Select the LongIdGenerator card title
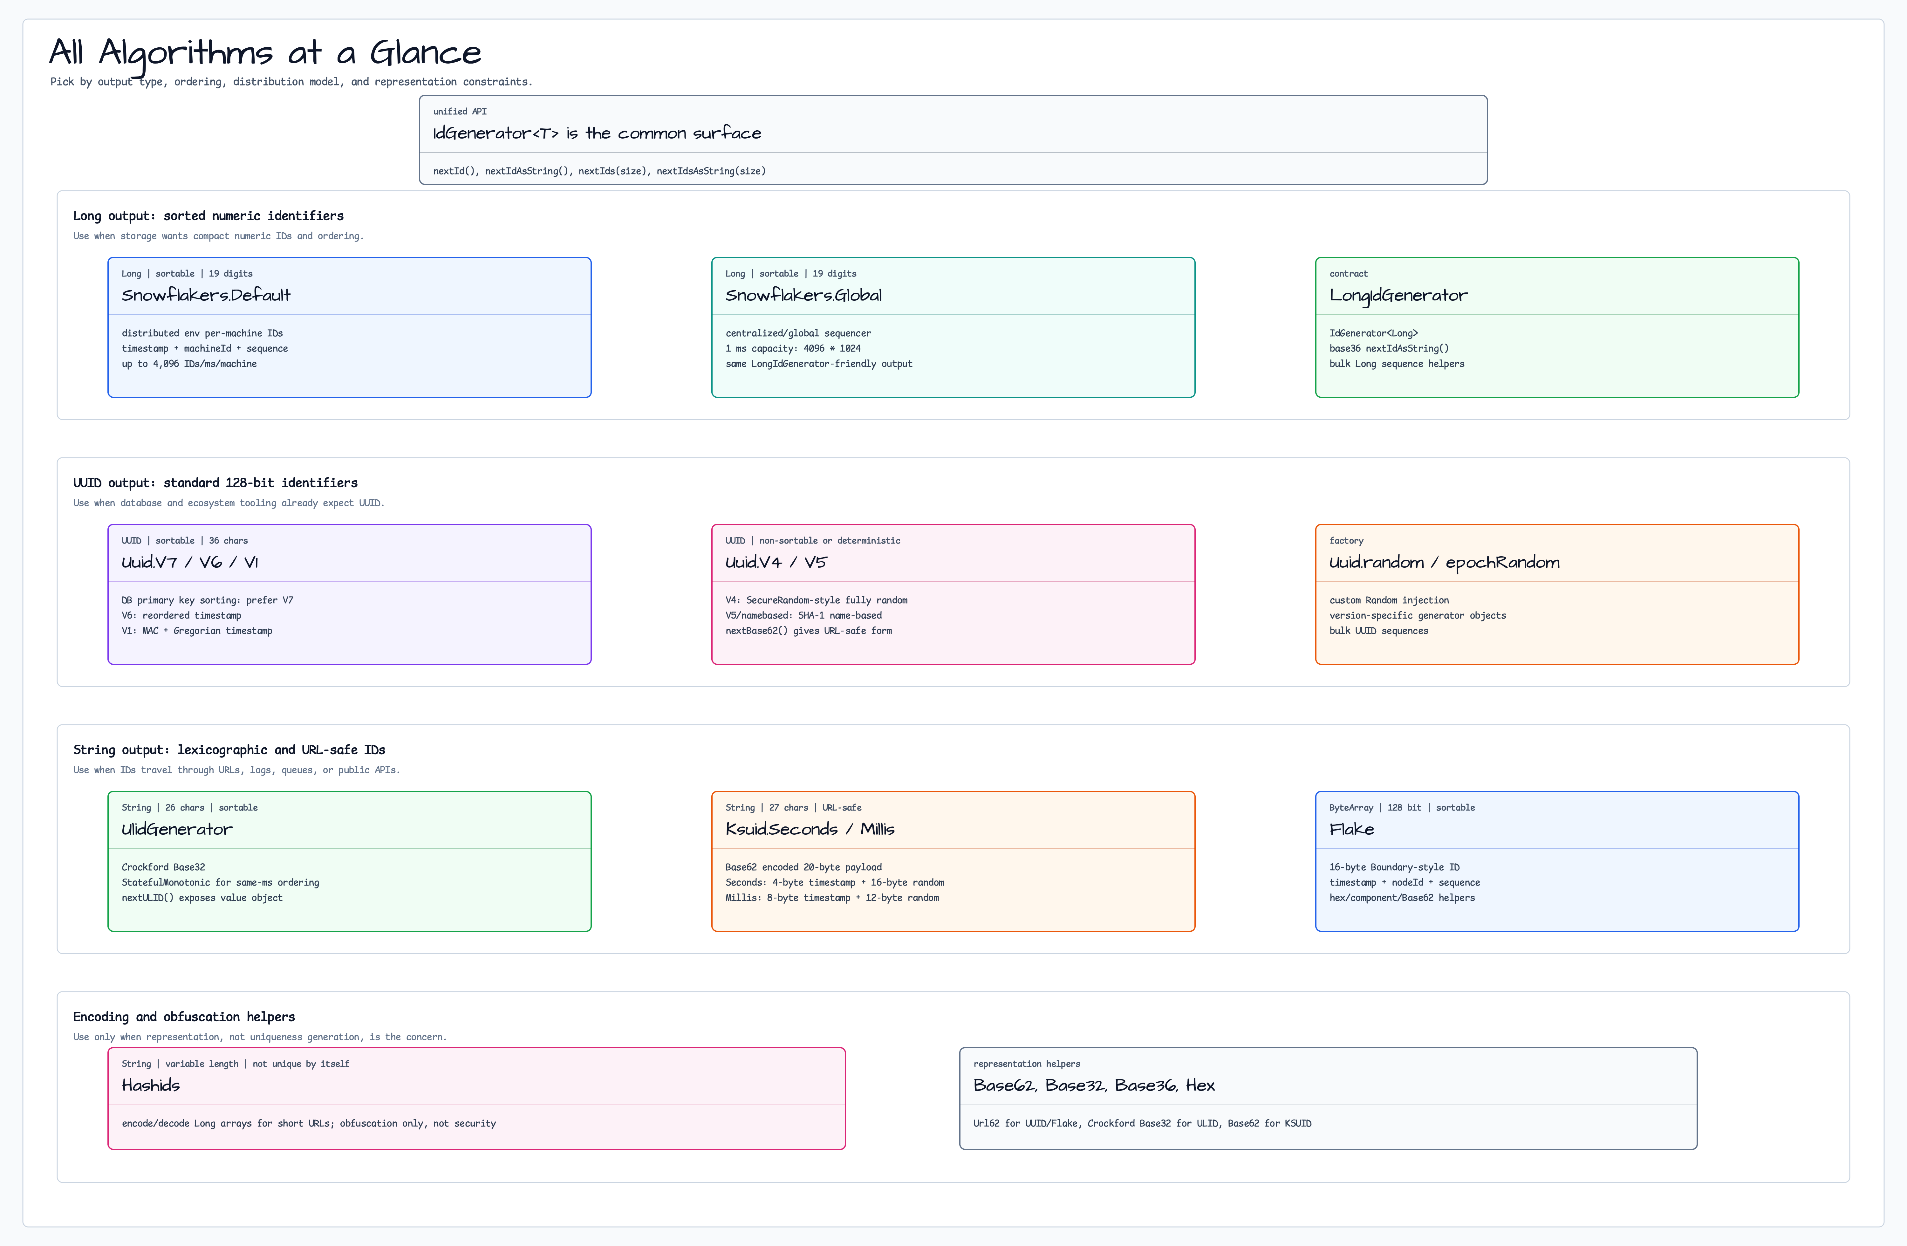Viewport: 1907px width, 1246px height. [x=1399, y=295]
